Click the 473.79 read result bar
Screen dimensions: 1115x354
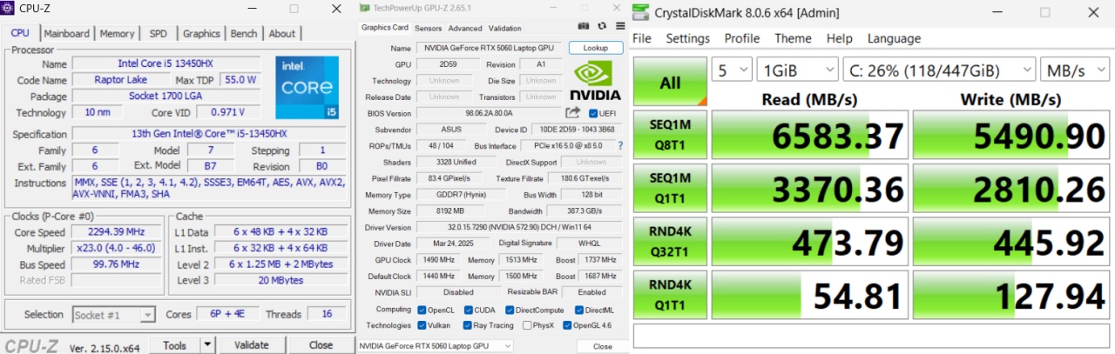point(809,243)
